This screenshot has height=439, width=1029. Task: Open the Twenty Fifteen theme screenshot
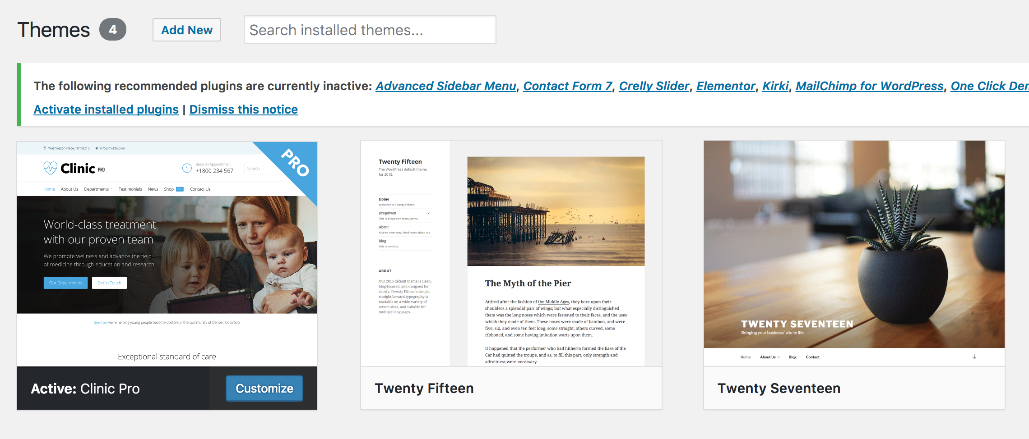tap(511, 253)
